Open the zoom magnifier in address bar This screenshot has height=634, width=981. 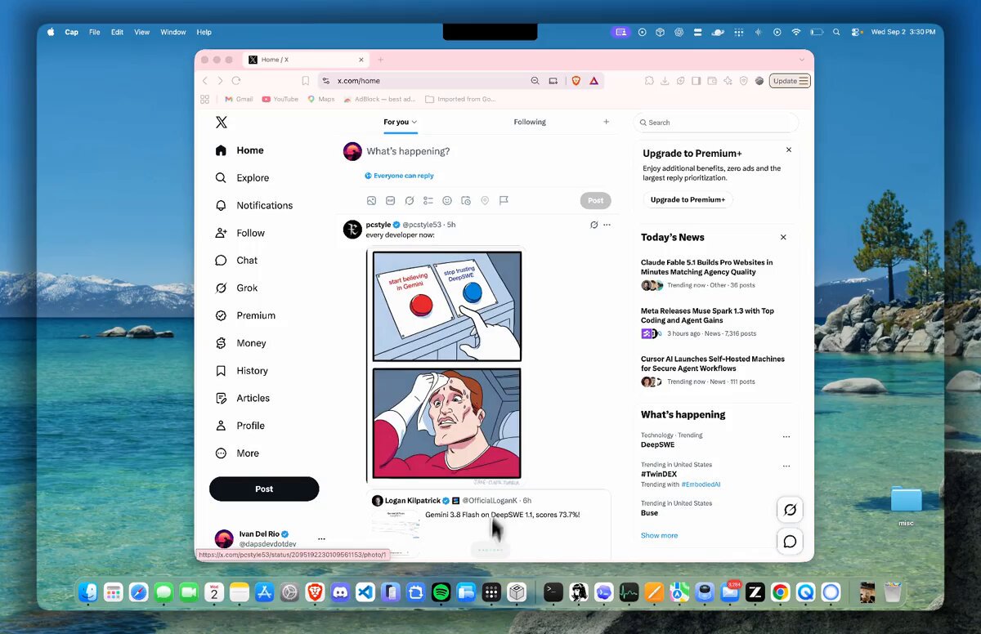point(535,81)
